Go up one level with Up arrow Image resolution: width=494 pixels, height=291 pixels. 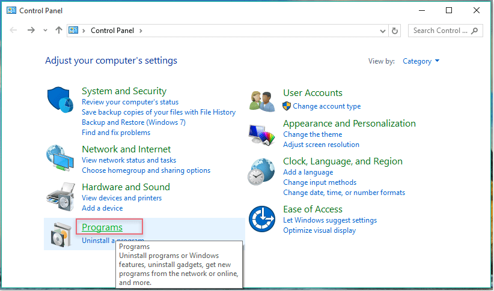(58, 31)
